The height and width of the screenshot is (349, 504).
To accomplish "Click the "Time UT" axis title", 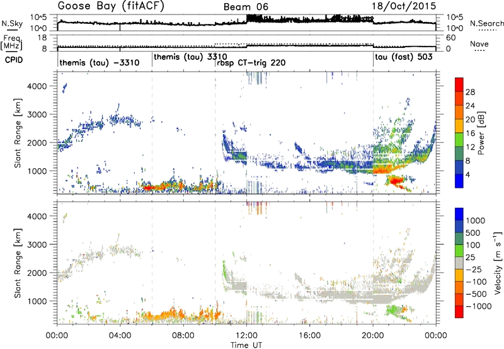I will click(246, 345).
